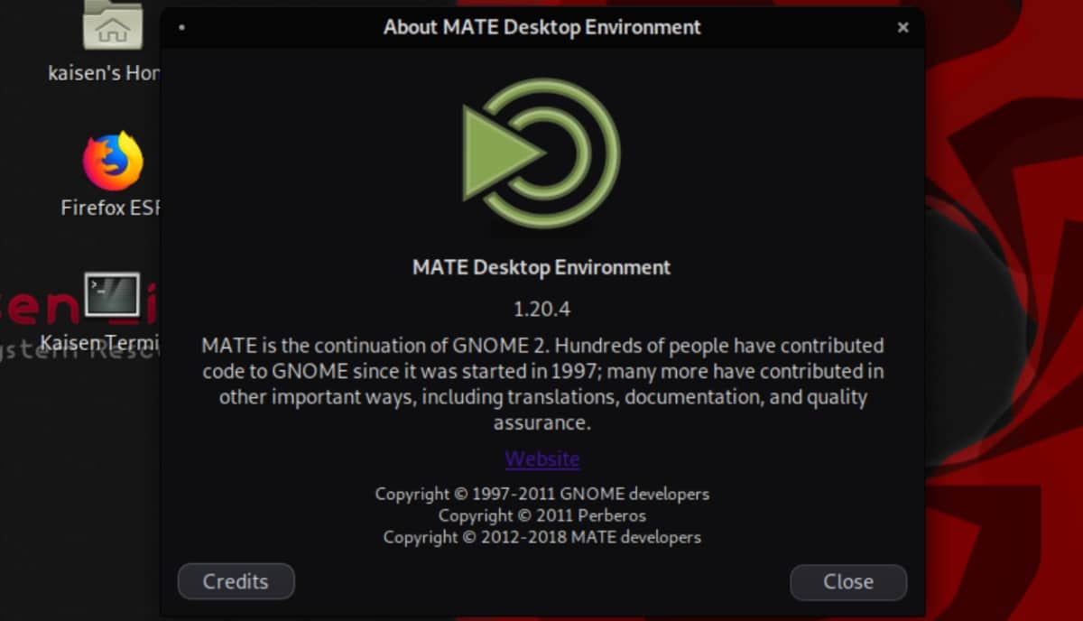The height and width of the screenshot is (621, 1083).
Task: Click the Firefox ESR label text
Action: coord(109,208)
